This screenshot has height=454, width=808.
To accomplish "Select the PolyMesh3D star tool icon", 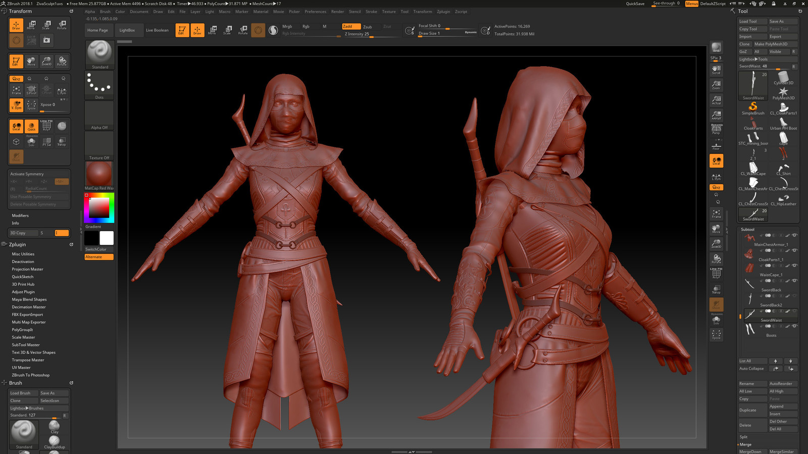I will tap(783, 93).
